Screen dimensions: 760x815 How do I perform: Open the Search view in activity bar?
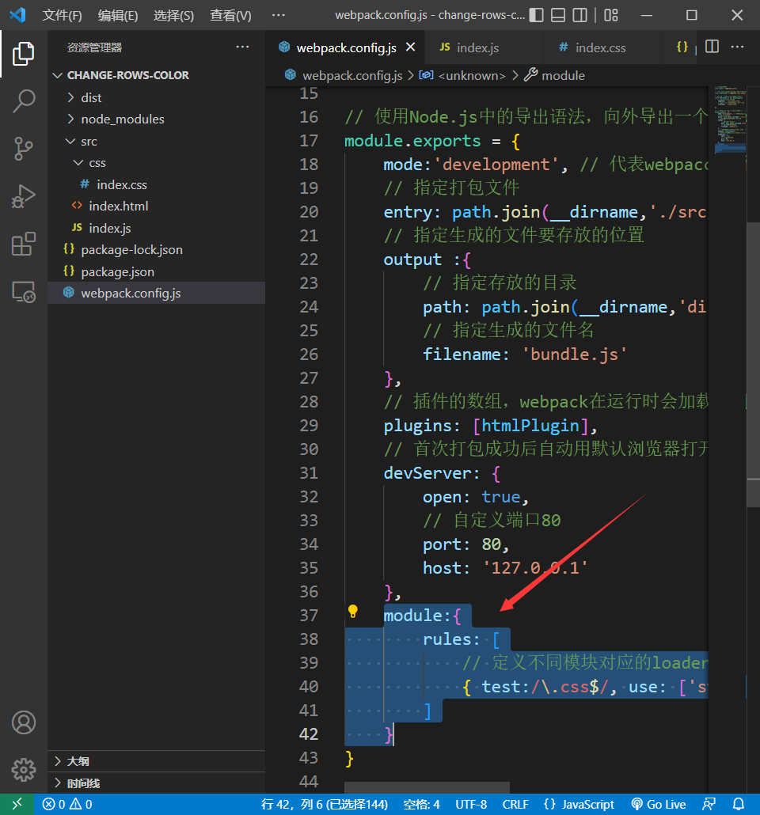(x=24, y=100)
